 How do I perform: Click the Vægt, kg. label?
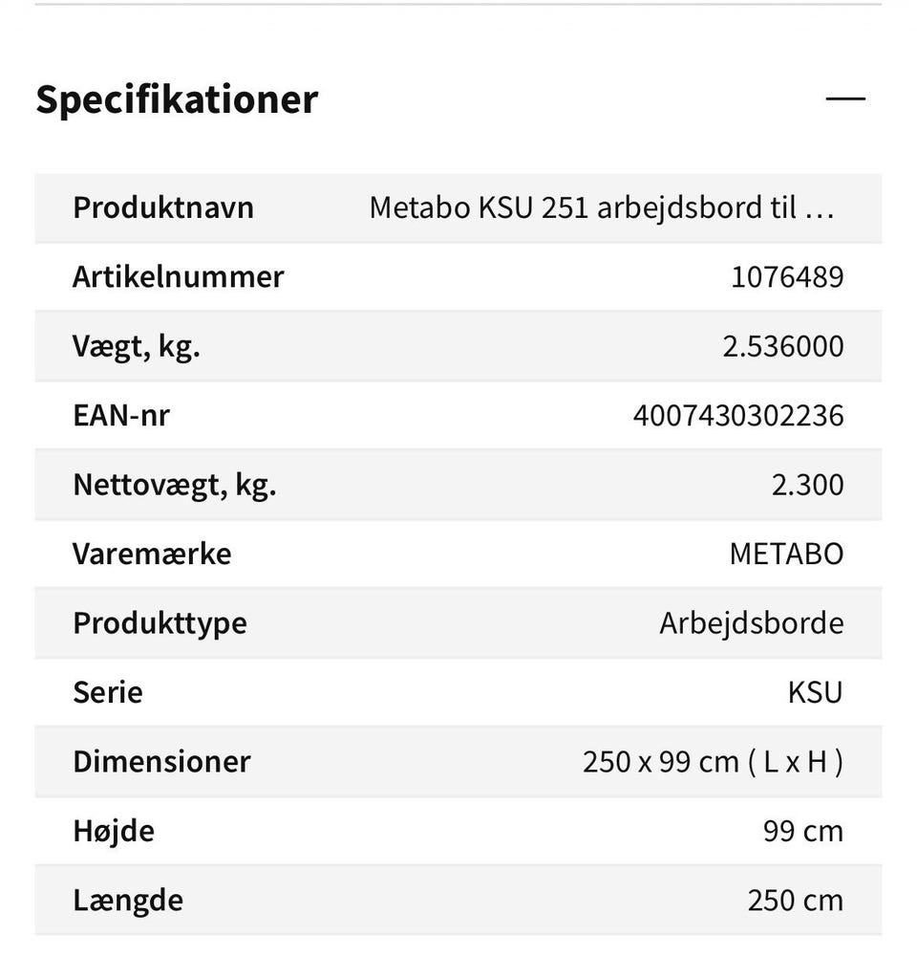[137, 346]
